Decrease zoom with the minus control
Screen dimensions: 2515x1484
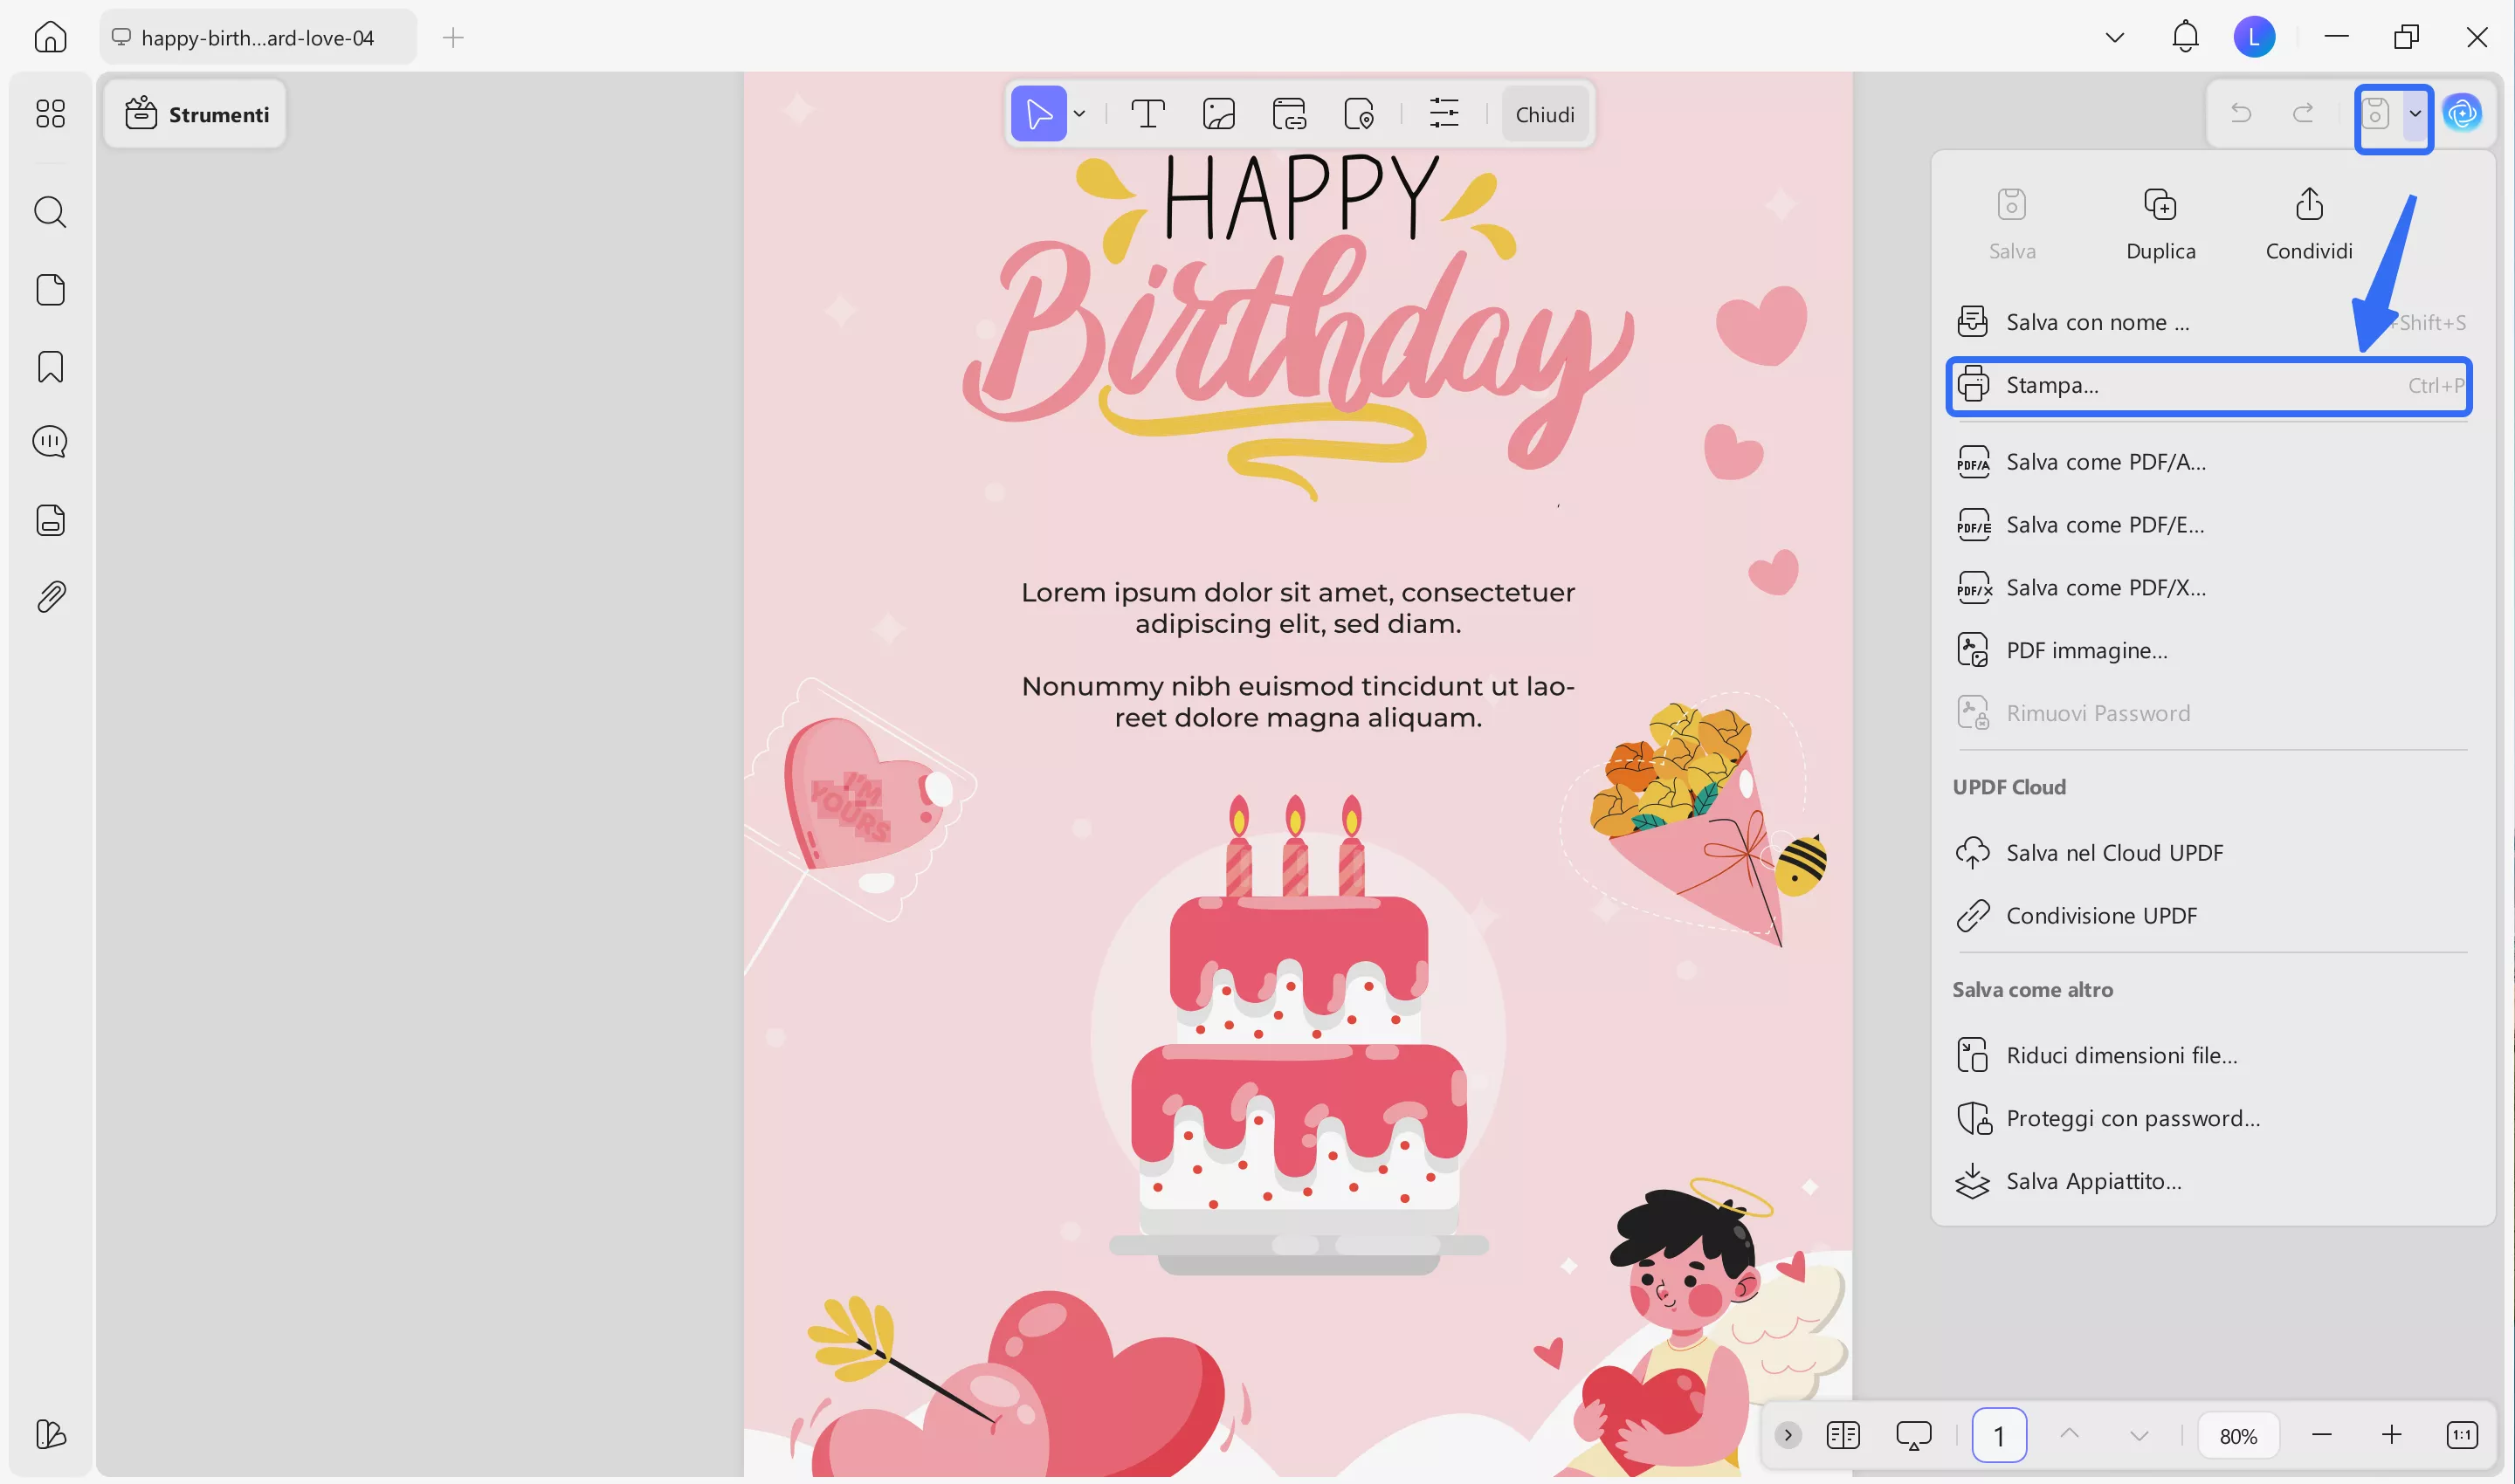(2321, 1434)
